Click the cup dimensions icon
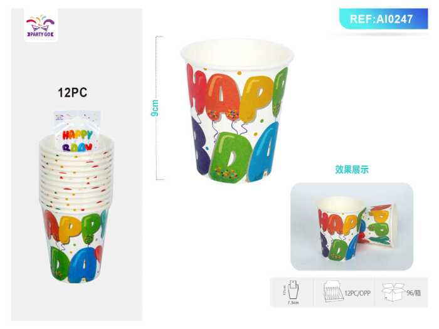The height and width of the screenshot is (329, 439). 292,292
